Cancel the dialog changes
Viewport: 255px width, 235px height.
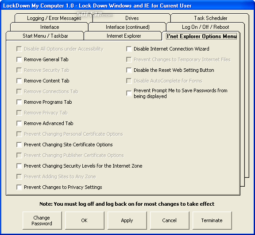click(x=170, y=220)
